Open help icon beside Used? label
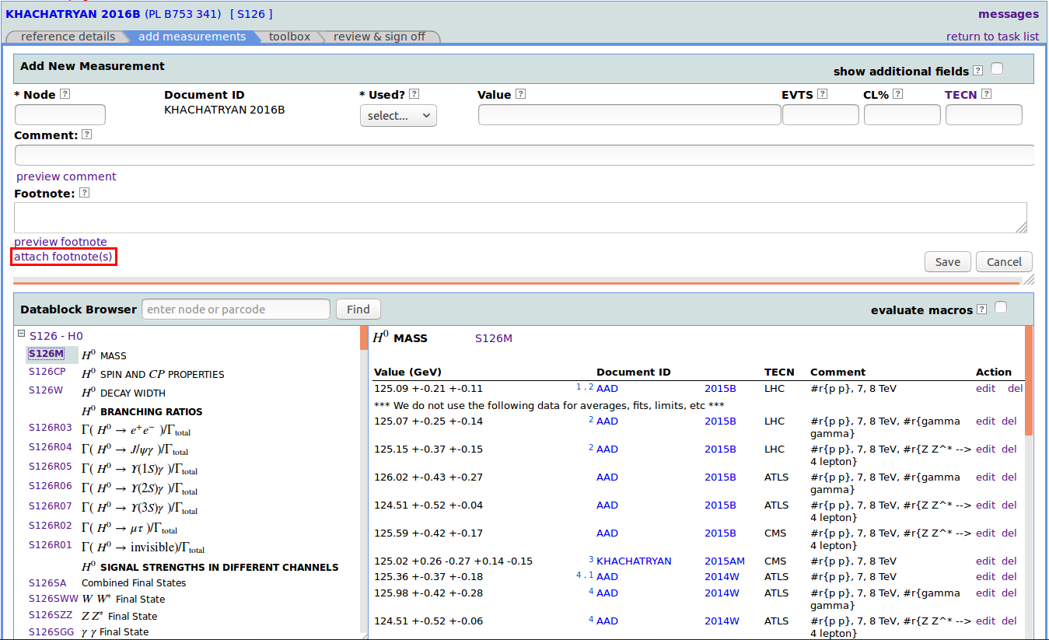Image resolution: width=1049 pixels, height=640 pixels. coord(414,94)
